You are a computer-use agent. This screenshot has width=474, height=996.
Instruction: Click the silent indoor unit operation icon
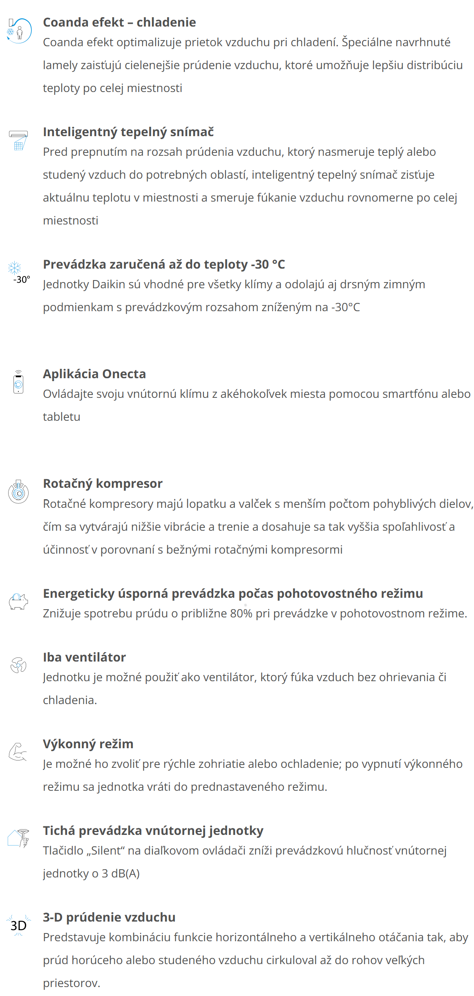click(x=18, y=838)
